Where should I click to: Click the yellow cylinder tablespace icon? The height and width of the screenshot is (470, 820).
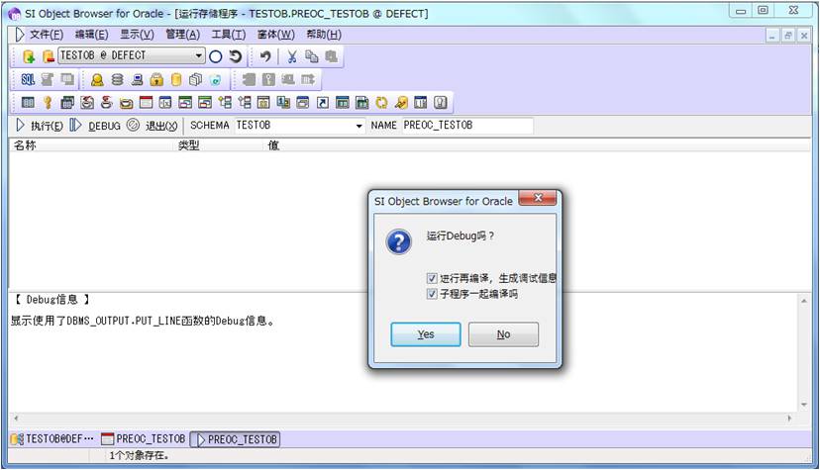pos(176,79)
